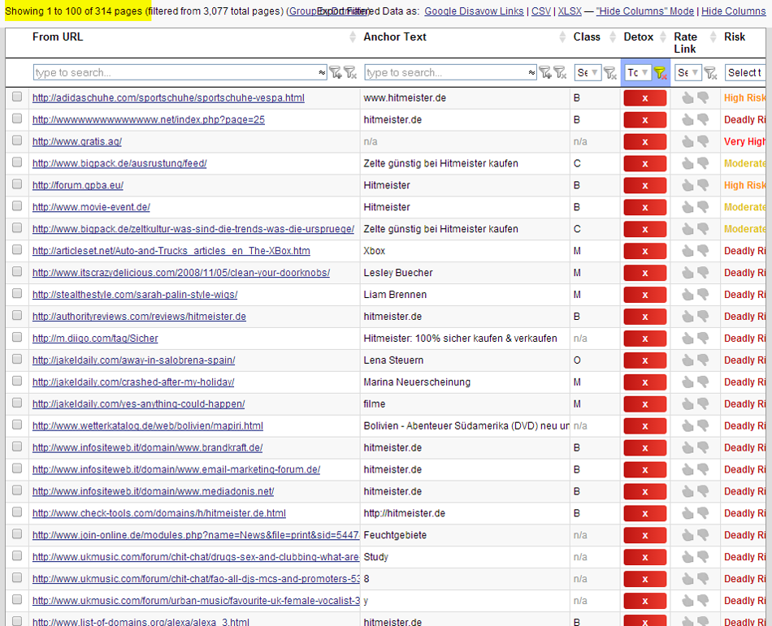Image resolution: width=772 pixels, height=626 pixels.
Task: Thumbs-down the articleset.net link
Action: pos(703,251)
